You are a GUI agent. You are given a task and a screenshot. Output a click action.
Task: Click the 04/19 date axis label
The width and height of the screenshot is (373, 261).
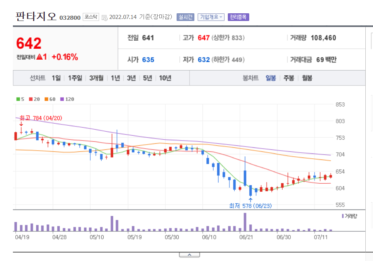coord(22,237)
